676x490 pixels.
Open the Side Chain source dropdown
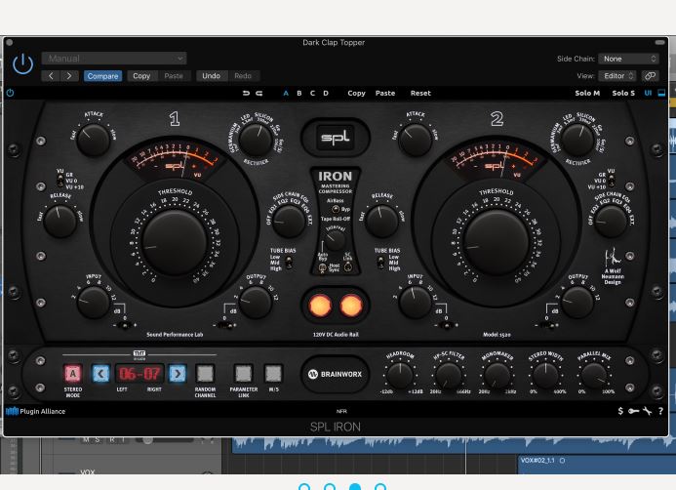tap(630, 59)
